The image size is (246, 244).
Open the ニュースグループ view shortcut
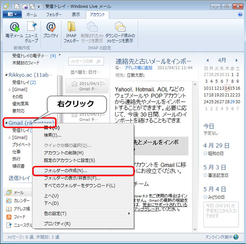tap(19, 225)
